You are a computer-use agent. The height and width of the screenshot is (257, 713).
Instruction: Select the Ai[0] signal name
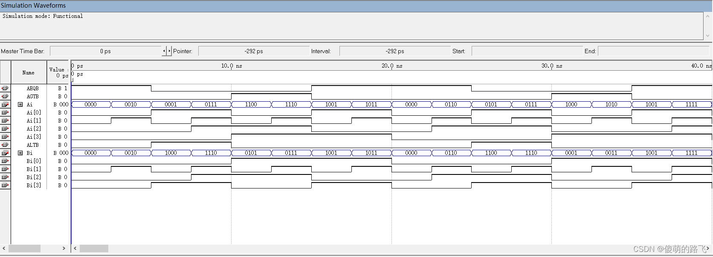pyautogui.click(x=34, y=112)
